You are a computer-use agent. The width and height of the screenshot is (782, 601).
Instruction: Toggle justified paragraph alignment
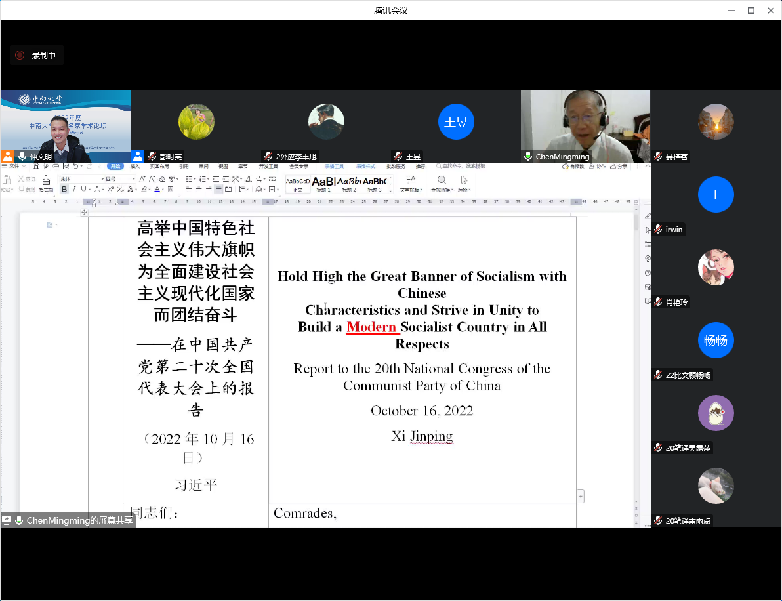pos(218,190)
